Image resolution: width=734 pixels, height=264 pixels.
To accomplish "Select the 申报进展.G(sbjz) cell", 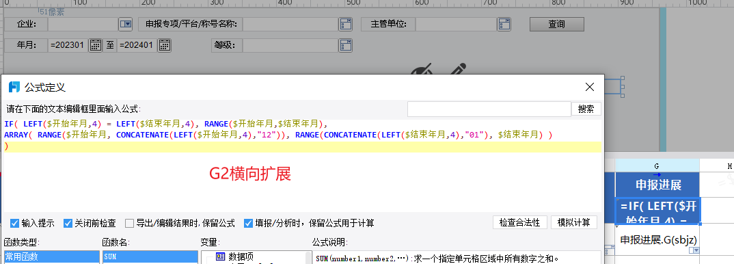I will pyautogui.click(x=657, y=239).
